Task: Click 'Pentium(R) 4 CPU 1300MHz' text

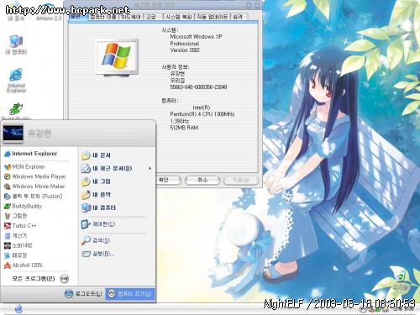Action: tap(202, 114)
